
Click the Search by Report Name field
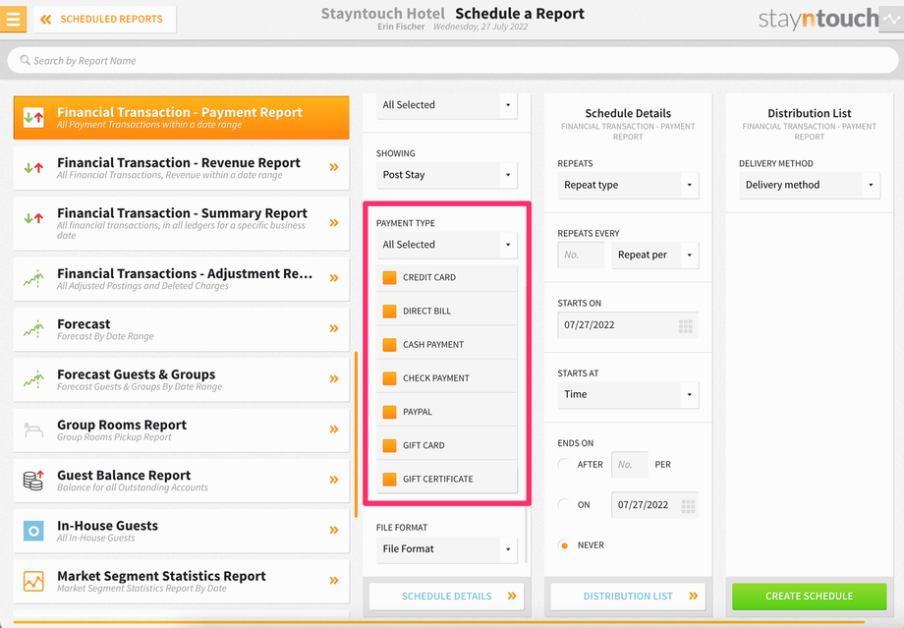click(x=453, y=61)
